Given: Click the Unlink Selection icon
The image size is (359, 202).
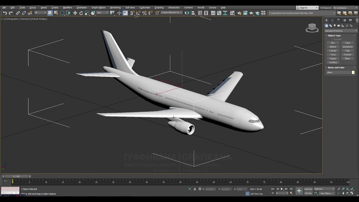Looking at the screenshot, I should click(24, 13).
